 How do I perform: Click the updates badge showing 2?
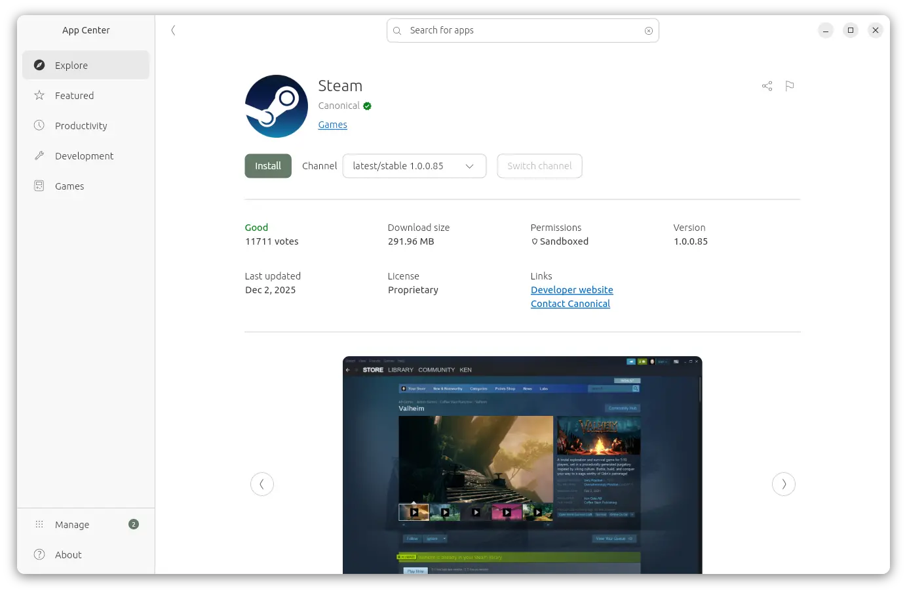[x=134, y=524]
